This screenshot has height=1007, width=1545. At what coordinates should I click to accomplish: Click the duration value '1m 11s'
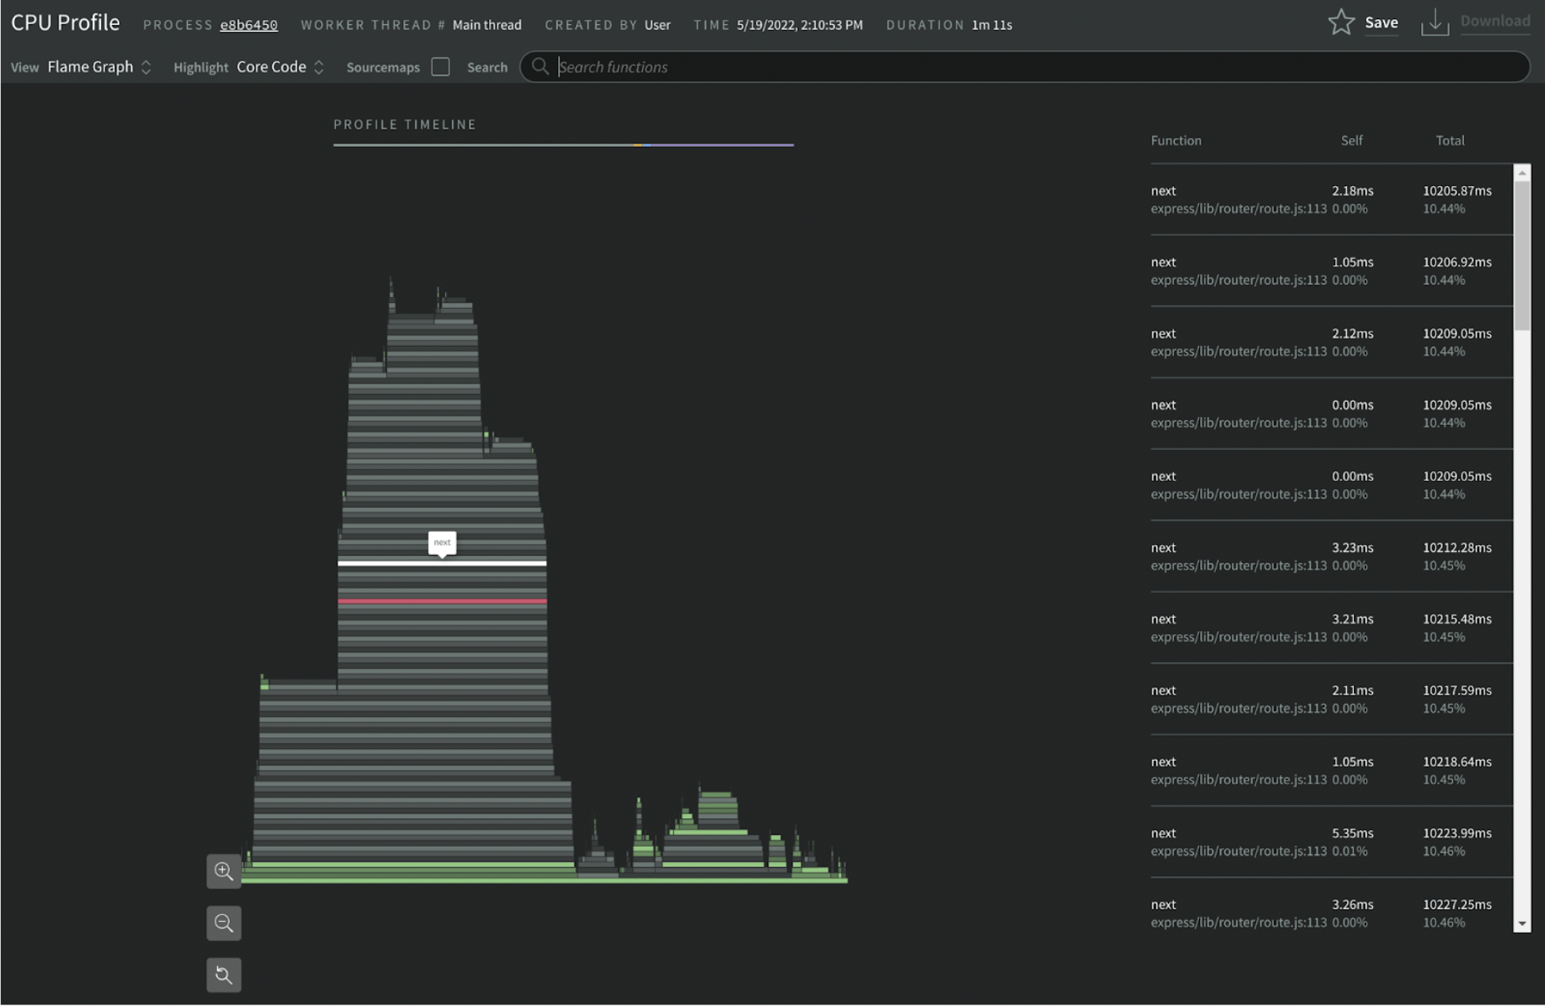tap(992, 25)
